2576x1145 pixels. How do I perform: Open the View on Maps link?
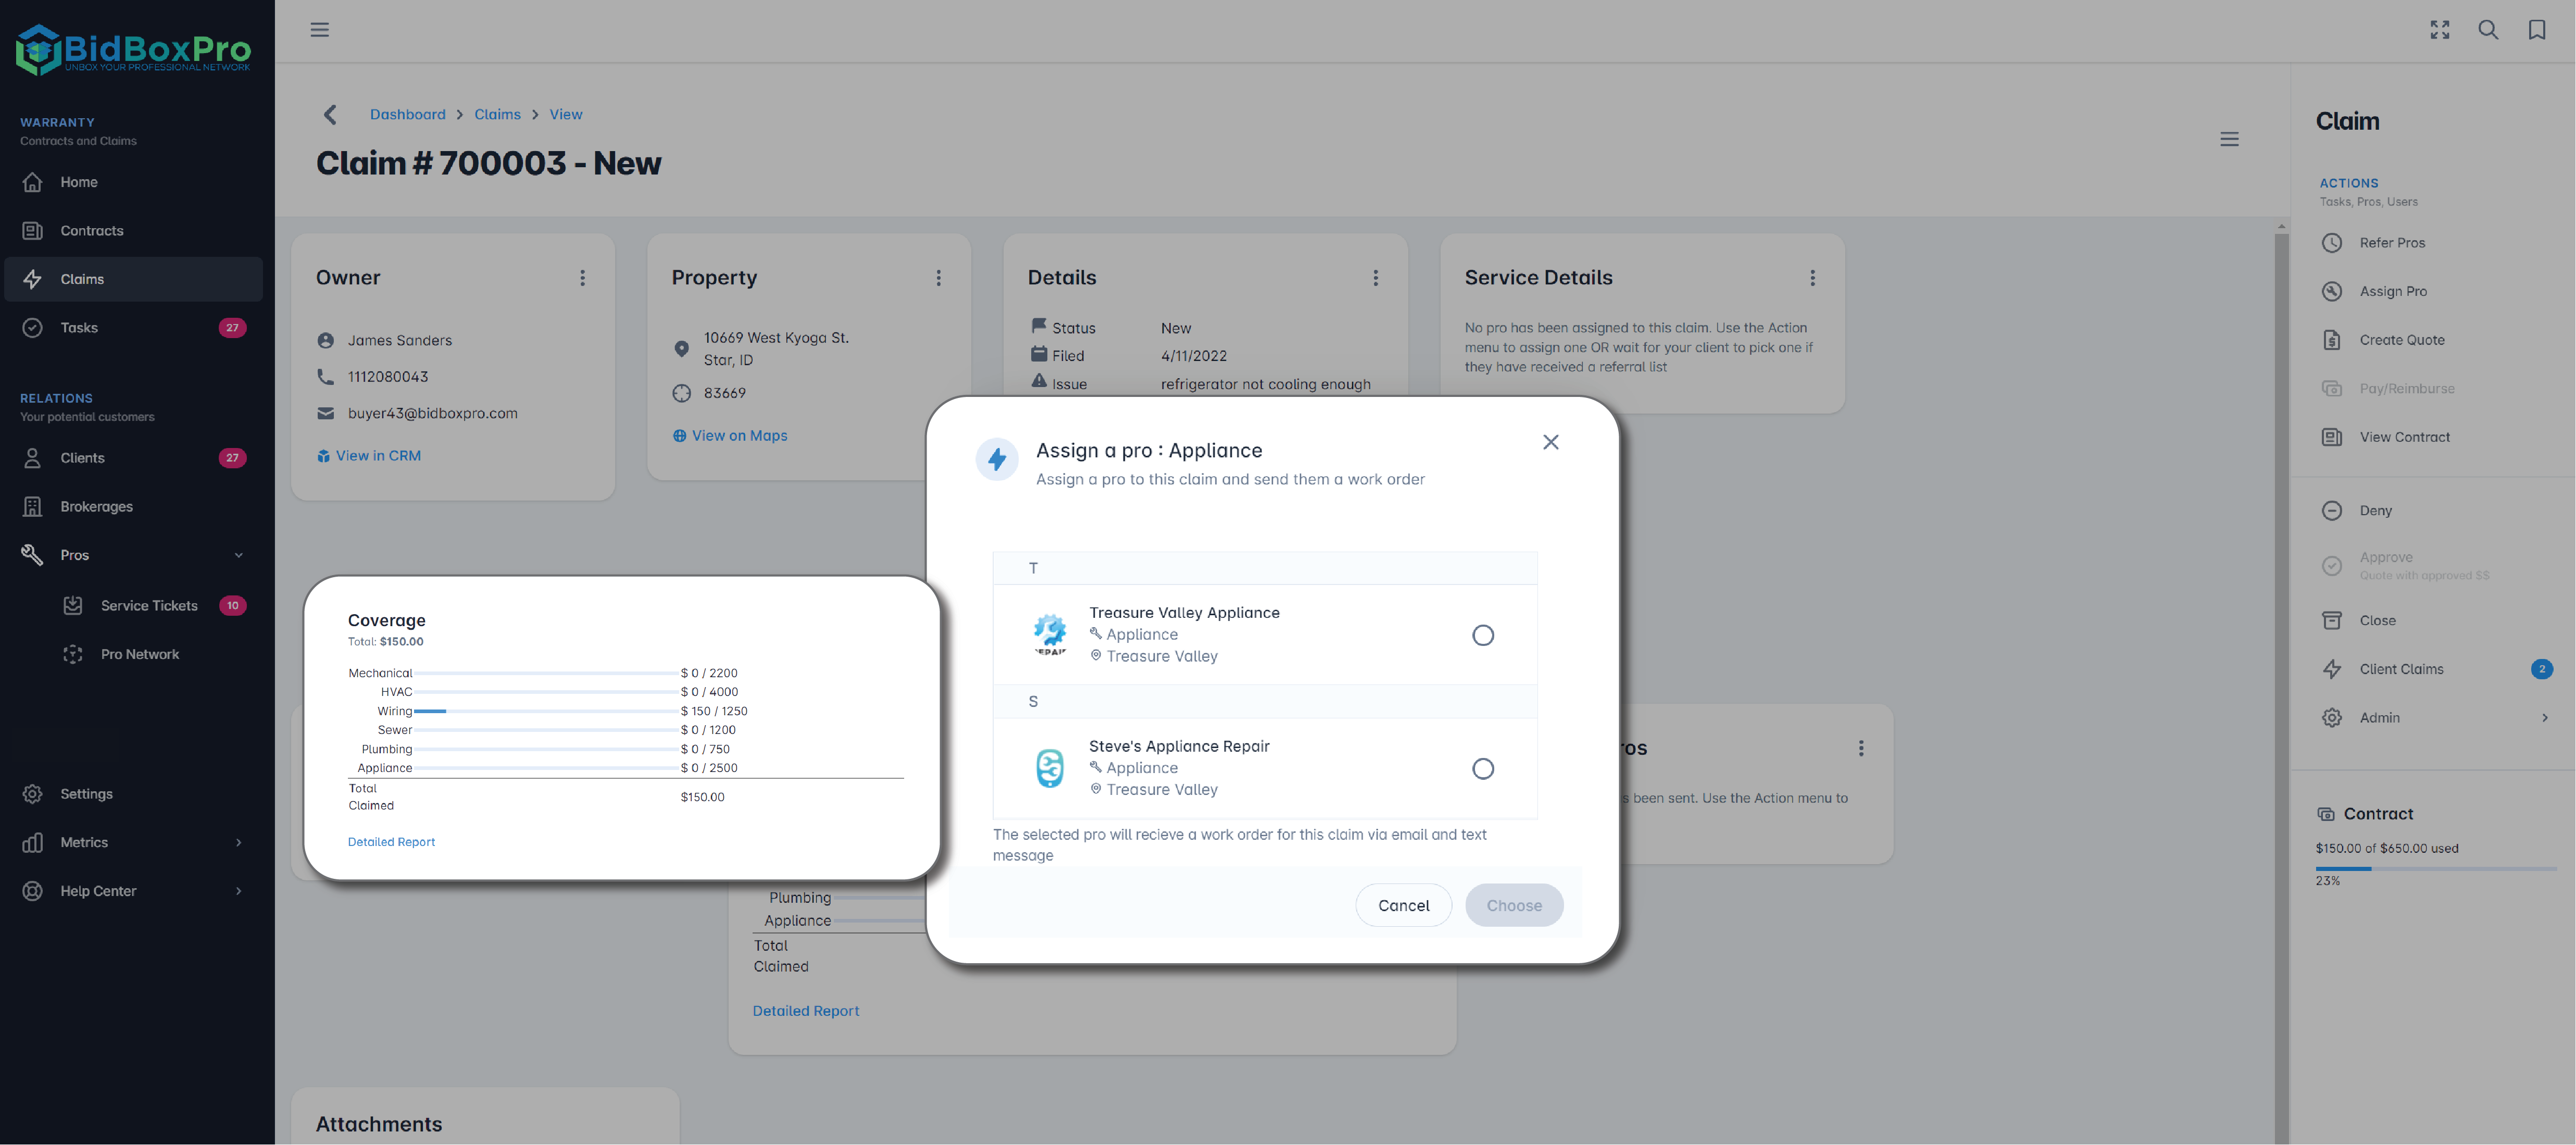739,436
